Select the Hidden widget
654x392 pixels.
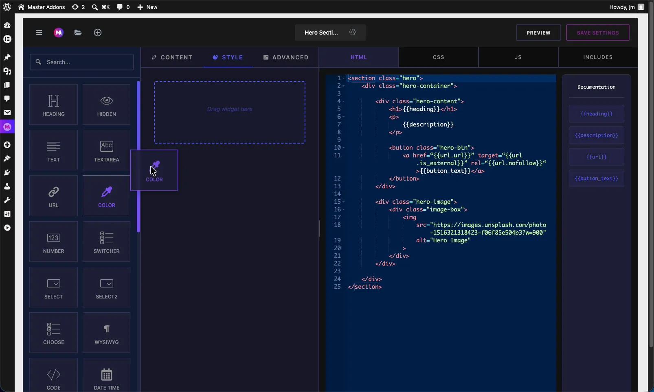tap(106, 105)
